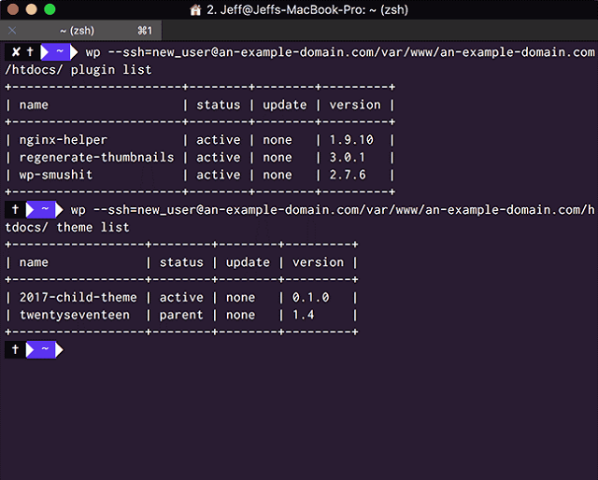The width and height of the screenshot is (598, 480).
Task: Click the active status of wp-smushit
Action: [x=218, y=175]
